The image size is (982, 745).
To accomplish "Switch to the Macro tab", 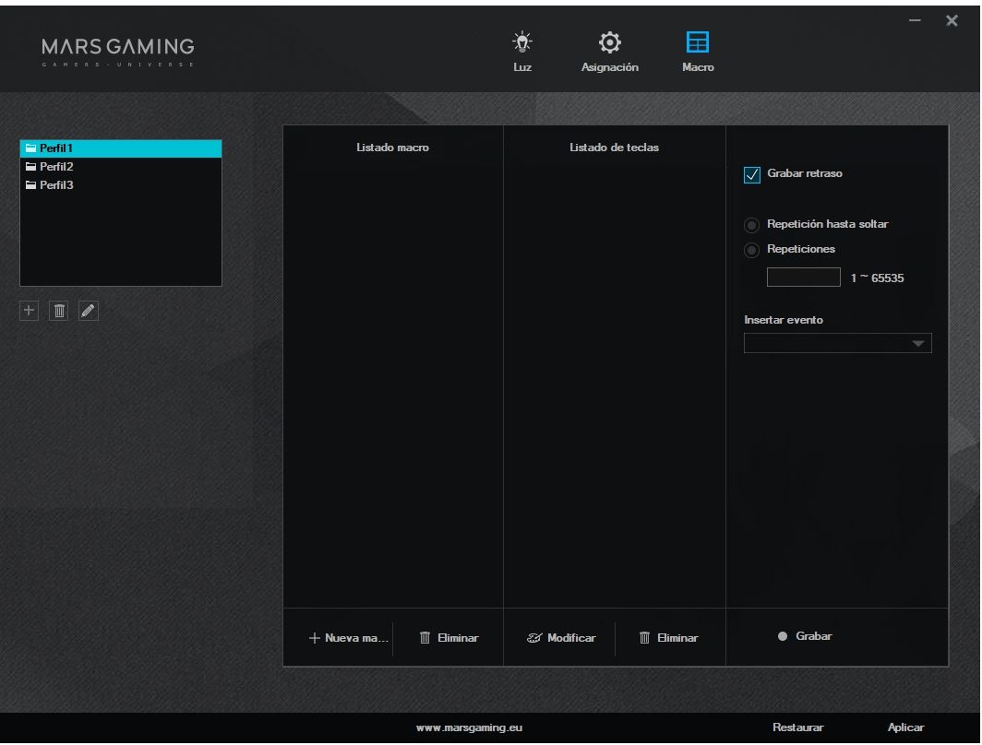I will 698,52.
